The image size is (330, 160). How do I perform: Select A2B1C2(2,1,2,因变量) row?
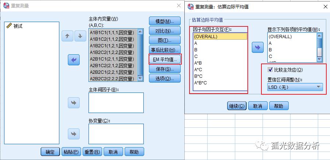coord(113,66)
